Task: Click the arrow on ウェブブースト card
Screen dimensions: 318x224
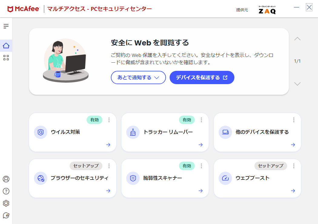Action: click(293, 191)
